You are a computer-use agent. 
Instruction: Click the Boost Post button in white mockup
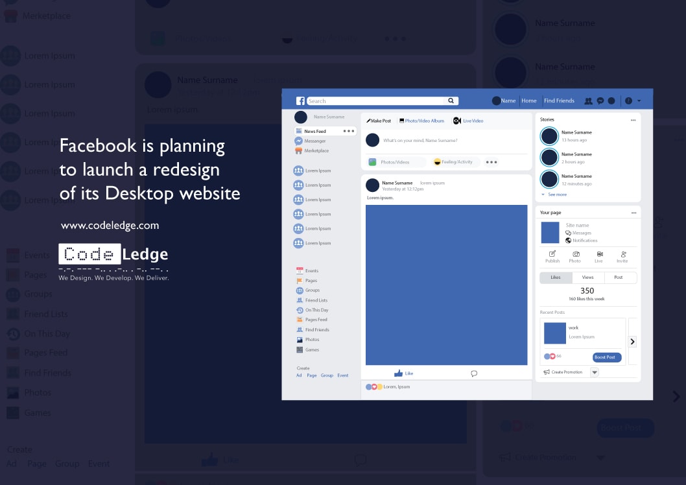[607, 357]
